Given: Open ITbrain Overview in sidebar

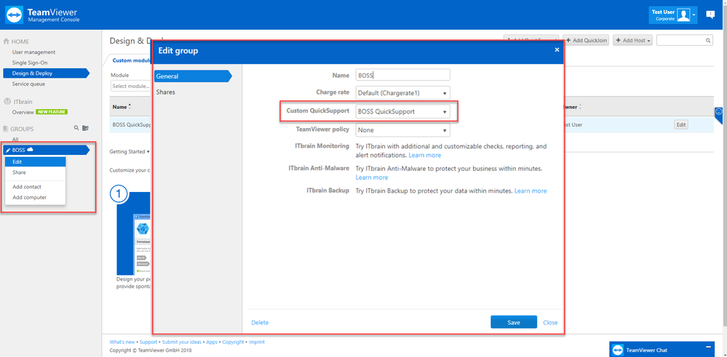Looking at the screenshot, I should (23, 112).
